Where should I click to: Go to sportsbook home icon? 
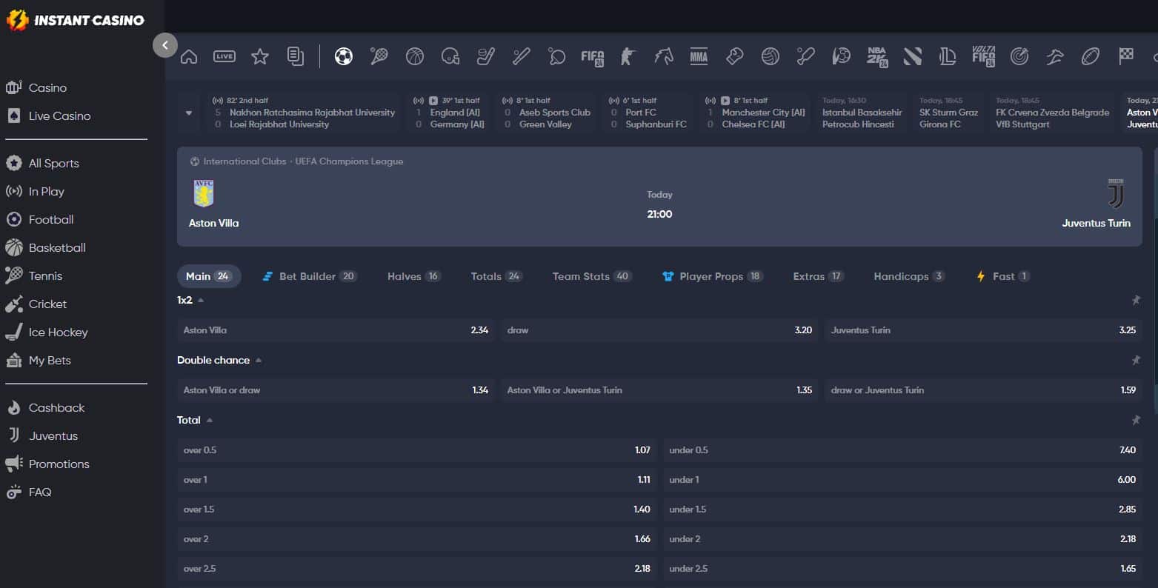coord(189,56)
